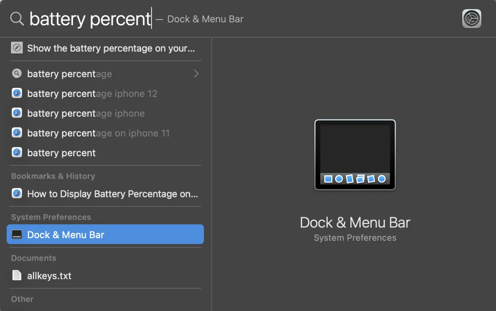
Task: Select the battery percentage suggestion row
Action: [69, 73]
